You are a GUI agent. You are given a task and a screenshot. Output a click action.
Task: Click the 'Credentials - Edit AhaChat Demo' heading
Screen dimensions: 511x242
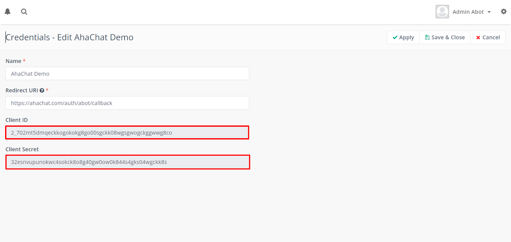click(x=70, y=37)
